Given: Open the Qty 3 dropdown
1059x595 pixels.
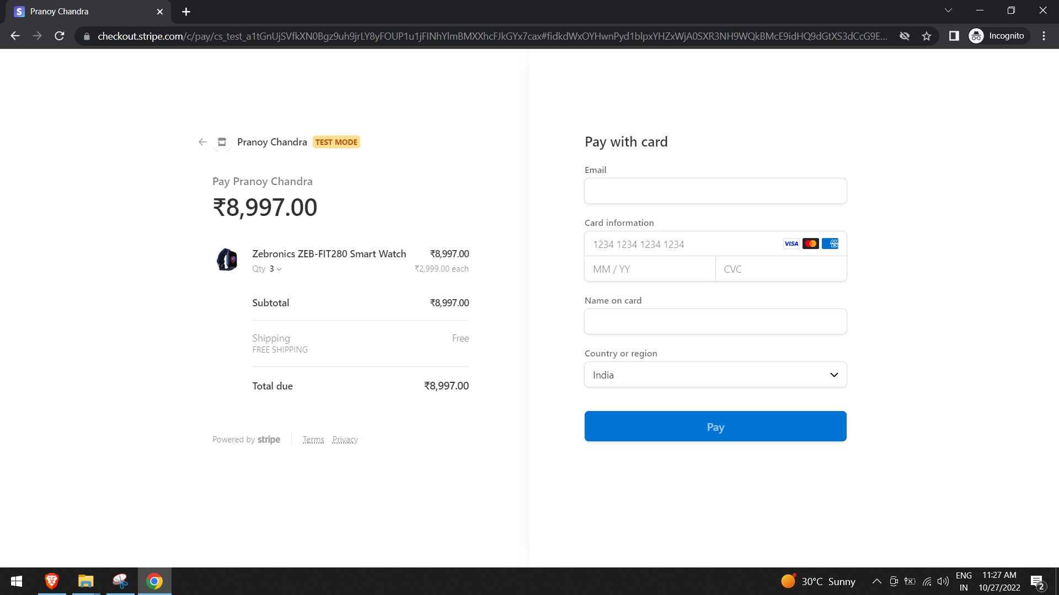Looking at the screenshot, I should (x=274, y=269).
